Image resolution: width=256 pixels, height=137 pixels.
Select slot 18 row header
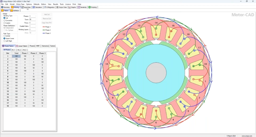(x=8, y=106)
